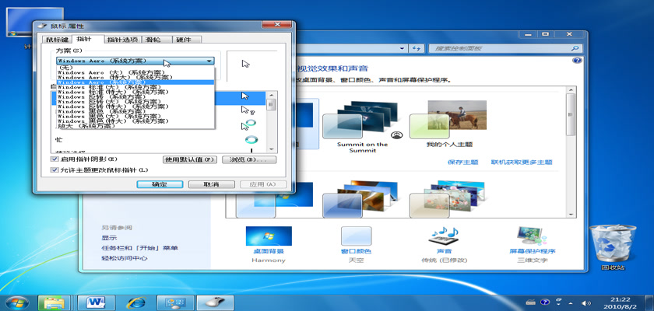This screenshot has width=654, height=311.
Task: Open the Windows Start menu orb
Action: click(x=16, y=301)
